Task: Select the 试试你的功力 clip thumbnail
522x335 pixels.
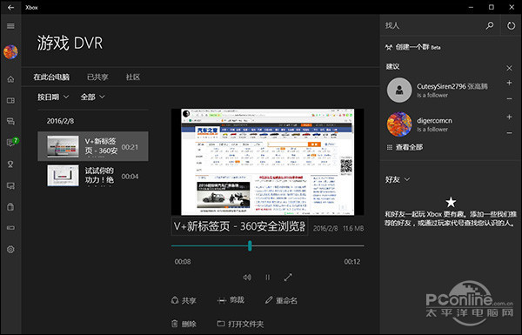Action: (63, 176)
